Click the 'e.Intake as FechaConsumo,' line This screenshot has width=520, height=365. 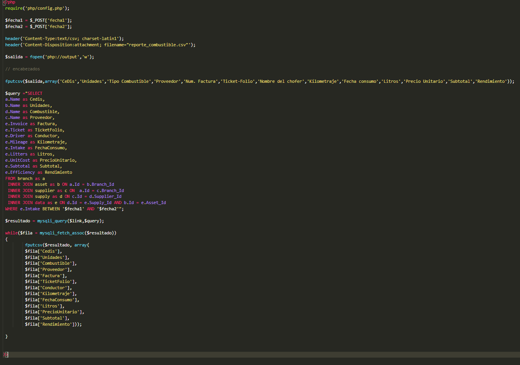click(36, 148)
